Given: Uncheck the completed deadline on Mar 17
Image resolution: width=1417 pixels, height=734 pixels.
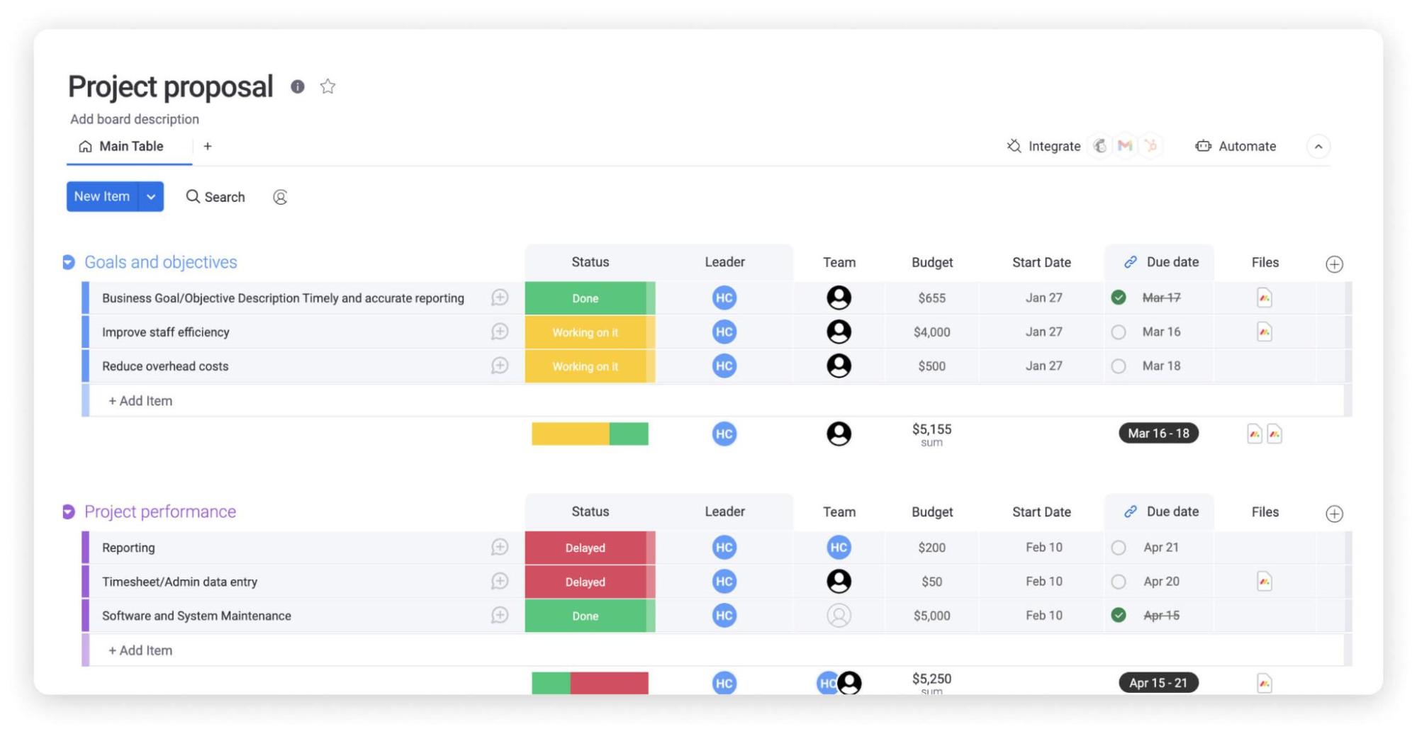Looking at the screenshot, I should pyautogui.click(x=1119, y=298).
